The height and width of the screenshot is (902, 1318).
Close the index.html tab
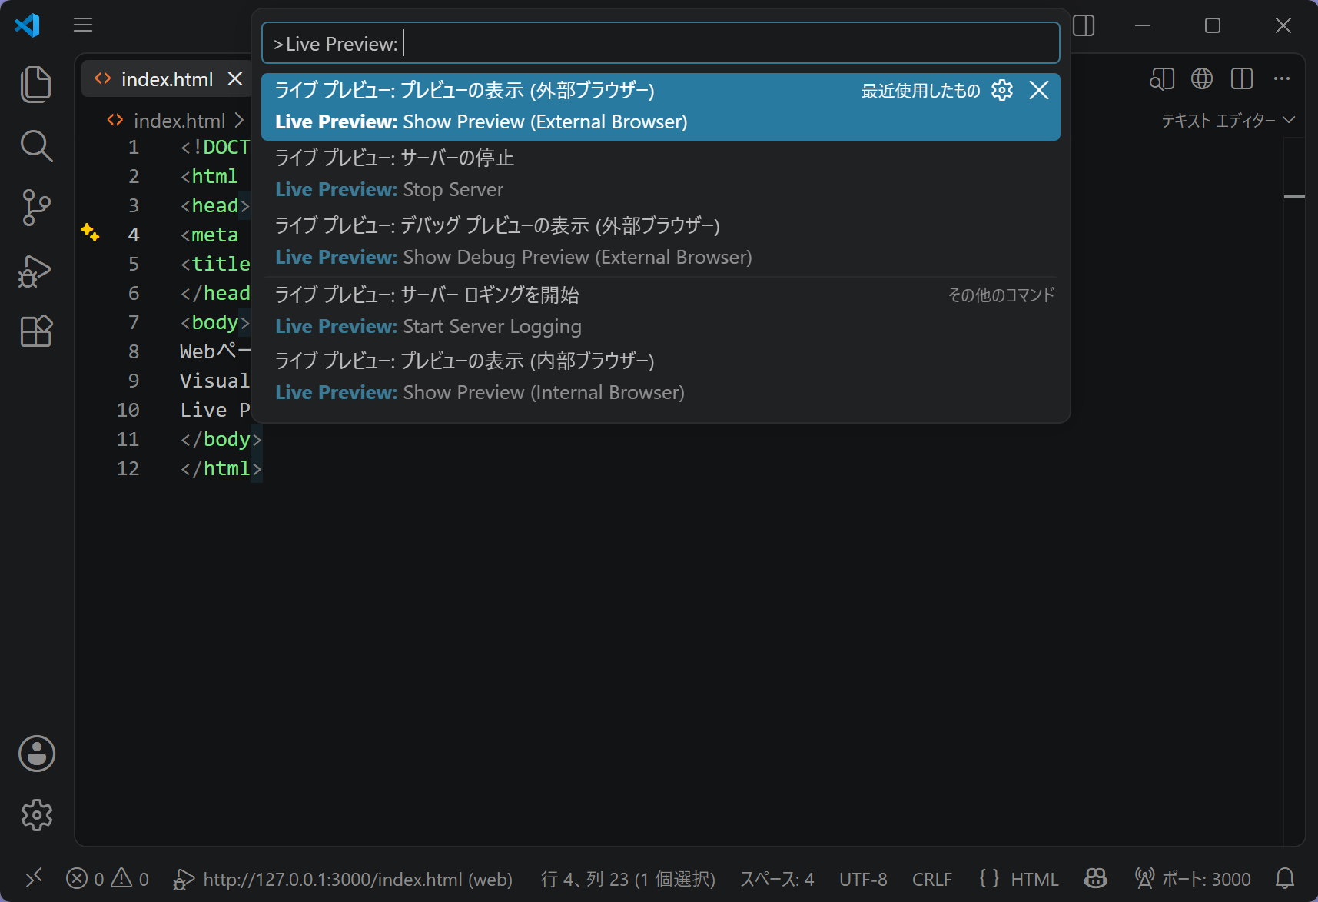click(235, 78)
